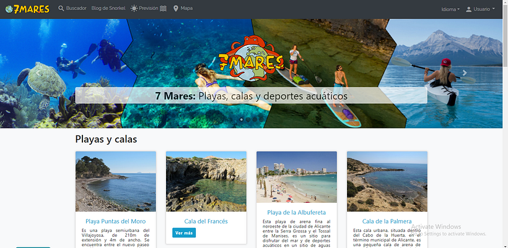Click the Buscador magnifying glass icon

(61, 9)
